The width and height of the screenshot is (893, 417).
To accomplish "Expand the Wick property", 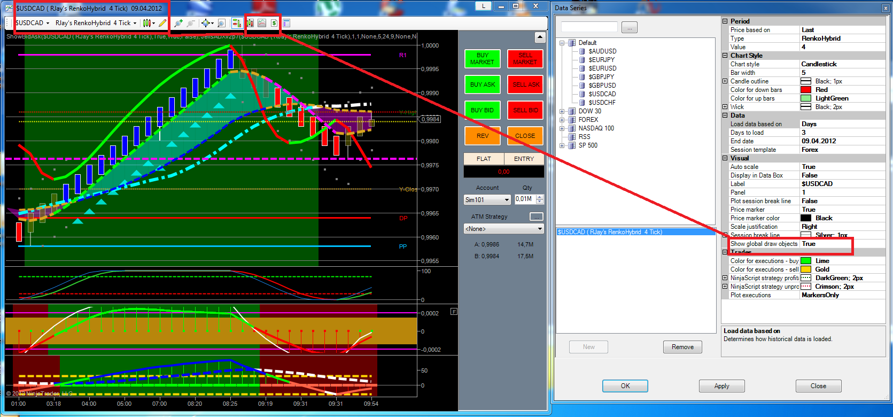I will (x=725, y=107).
